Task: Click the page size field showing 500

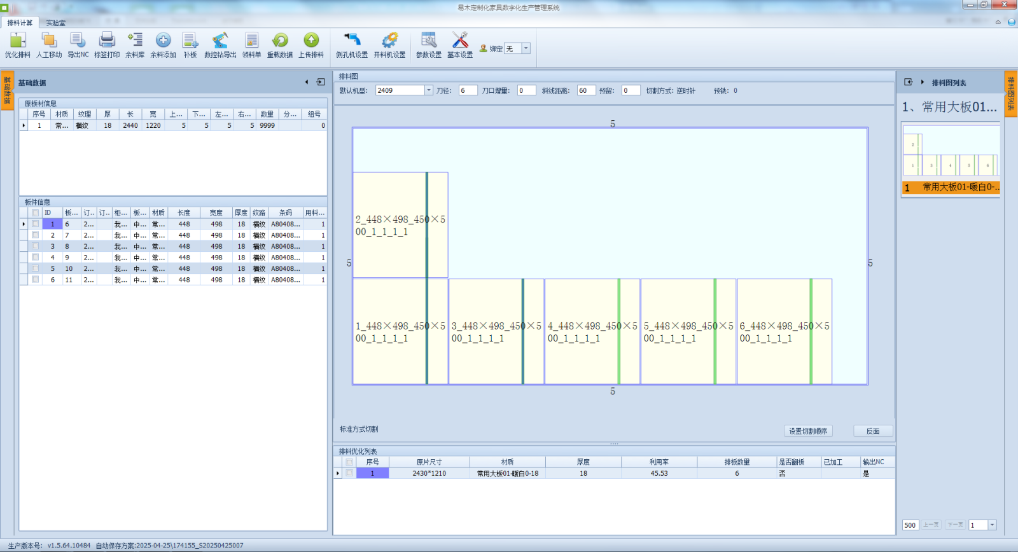Action: [910, 525]
